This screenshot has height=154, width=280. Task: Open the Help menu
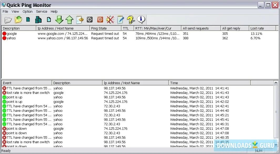pyautogui.click(x=54, y=11)
